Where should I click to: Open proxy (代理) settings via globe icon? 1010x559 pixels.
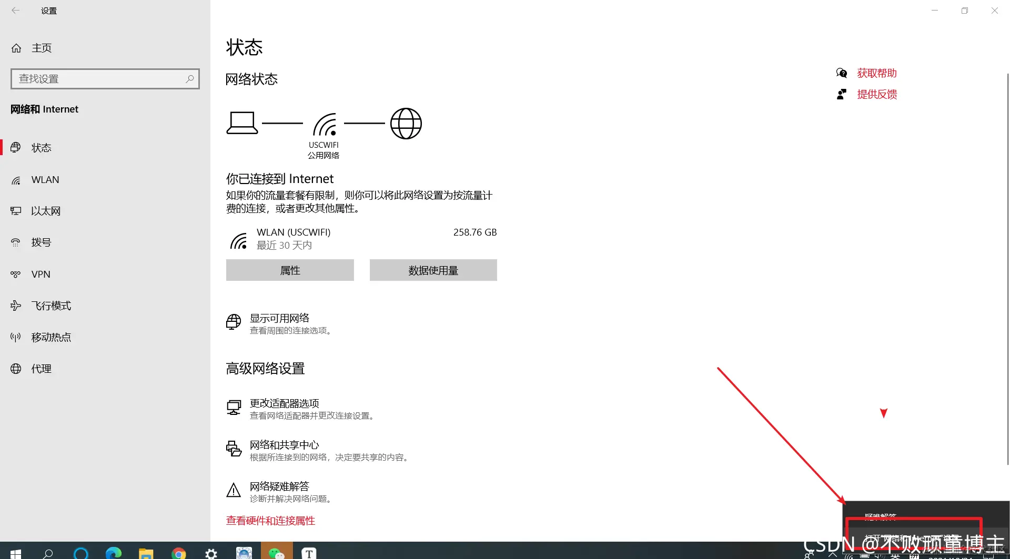15,369
